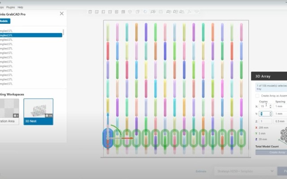Open the Help menu

pyautogui.click(x=20, y=7)
